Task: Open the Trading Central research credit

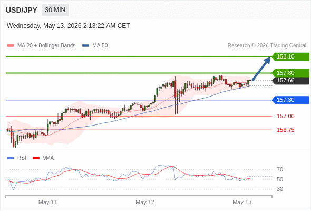Action: pos(267,46)
